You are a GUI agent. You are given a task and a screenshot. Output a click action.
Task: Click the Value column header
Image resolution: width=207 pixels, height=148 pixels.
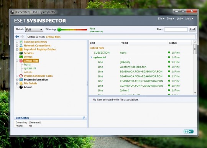144,43
